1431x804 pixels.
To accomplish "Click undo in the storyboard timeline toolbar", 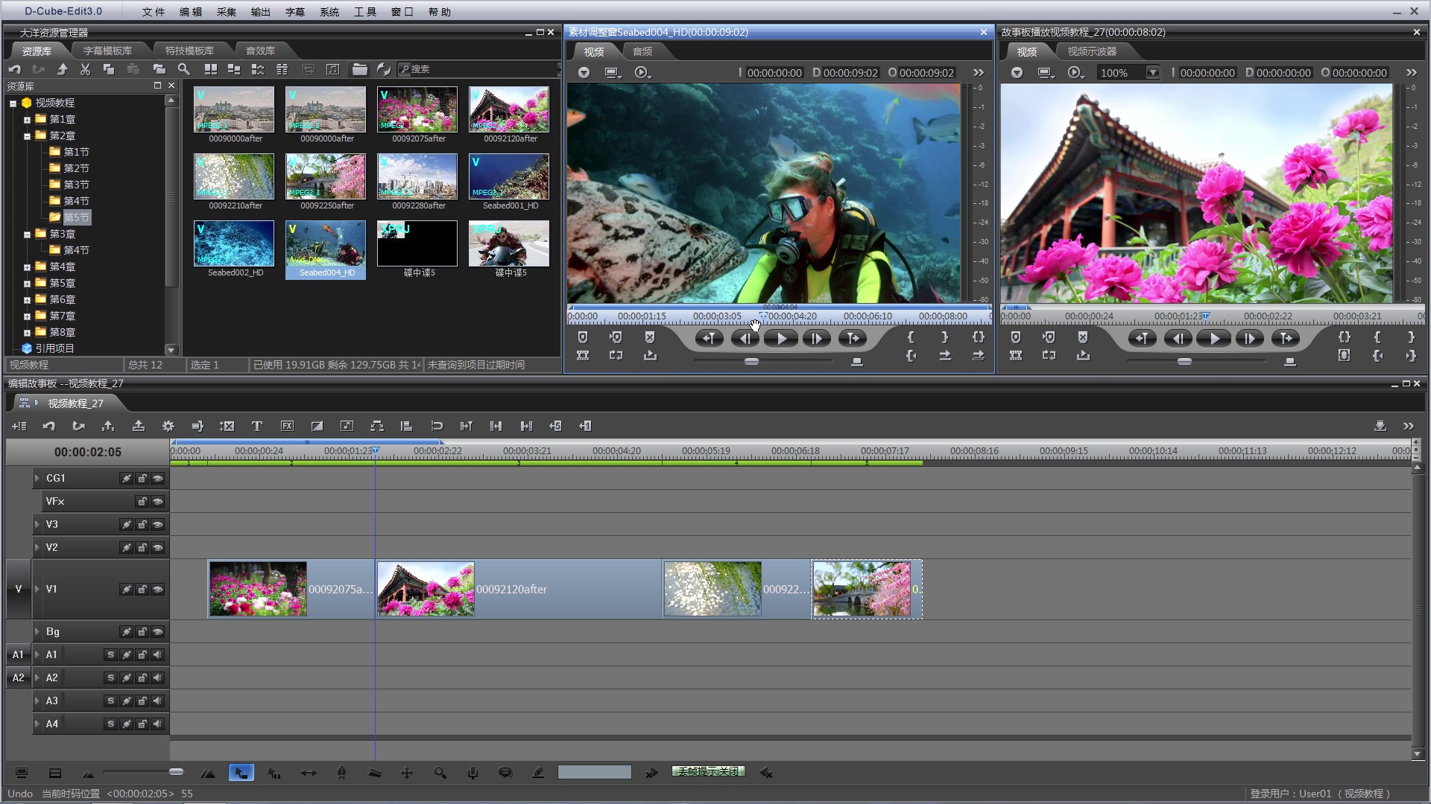I will [x=48, y=426].
